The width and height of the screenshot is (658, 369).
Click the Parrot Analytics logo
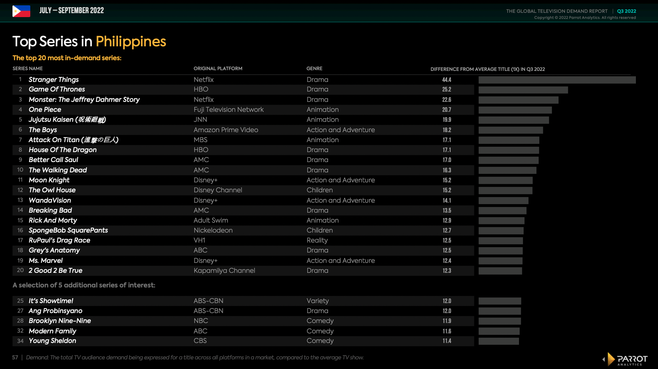tap(625, 359)
